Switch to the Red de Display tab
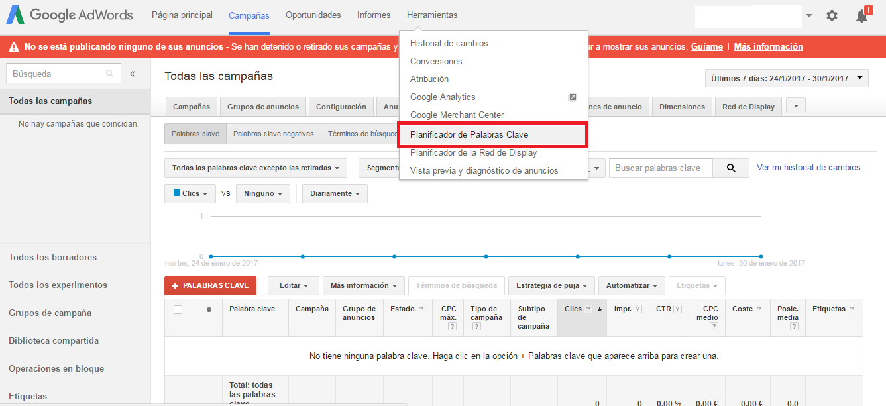This screenshot has height=406, width=886. pos(748,106)
